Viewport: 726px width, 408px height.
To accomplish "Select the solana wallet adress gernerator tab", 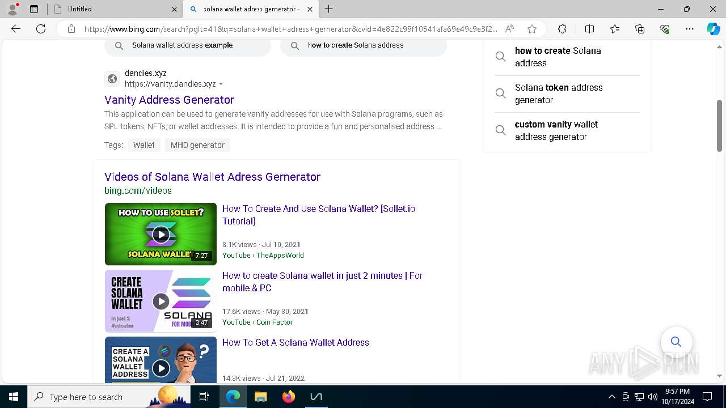I will (x=250, y=9).
